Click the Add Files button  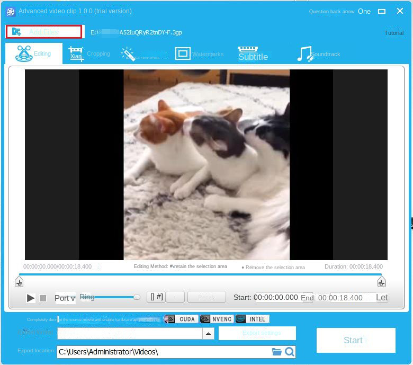(43, 32)
